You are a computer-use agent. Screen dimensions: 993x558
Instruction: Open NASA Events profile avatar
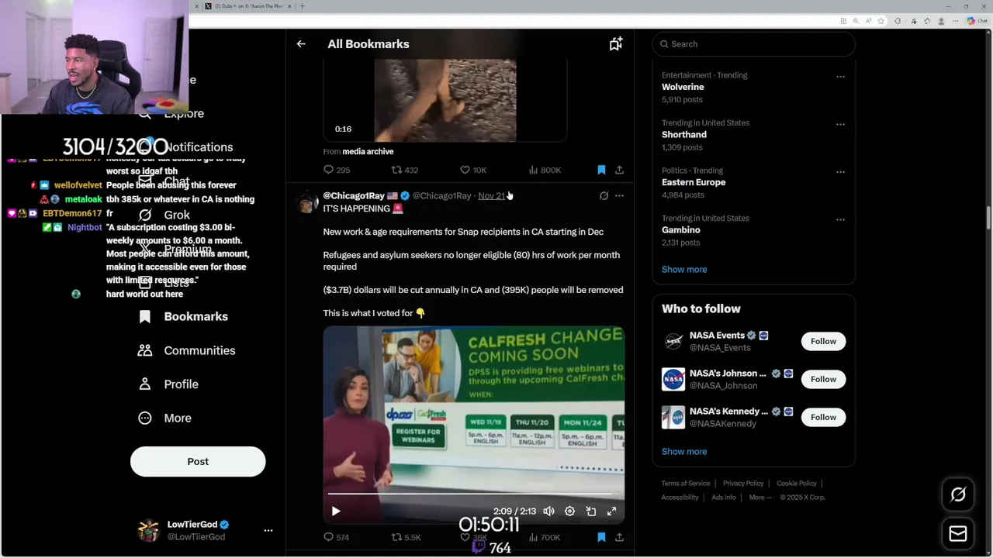point(673,341)
